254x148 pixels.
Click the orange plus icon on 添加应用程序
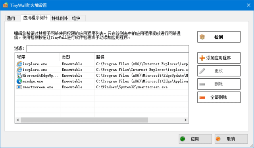tap(202, 58)
